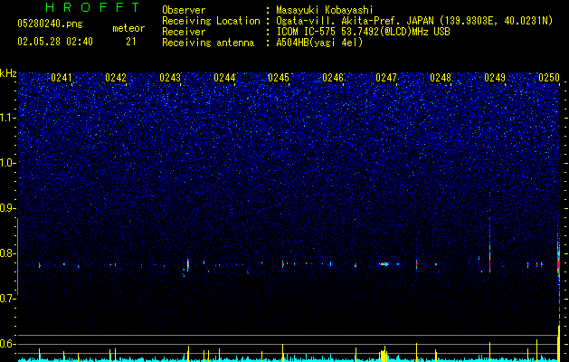Viewport: 569px width, 362px height.
Task: Click the 0.9 kHz axis label
Action: click(x=8, y=208)
